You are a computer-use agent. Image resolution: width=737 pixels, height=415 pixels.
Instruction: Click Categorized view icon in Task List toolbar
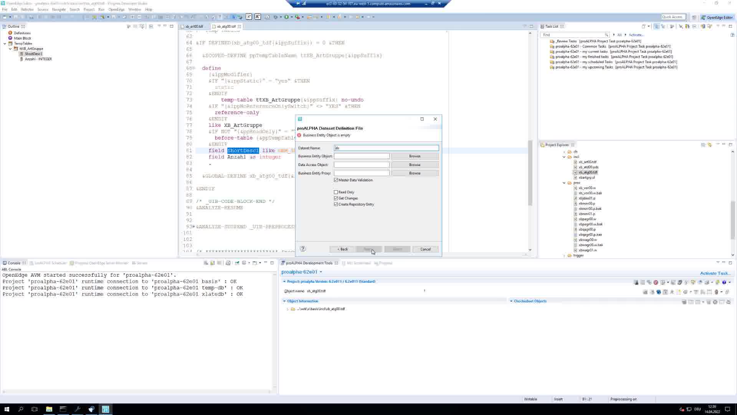coord(656,27)
